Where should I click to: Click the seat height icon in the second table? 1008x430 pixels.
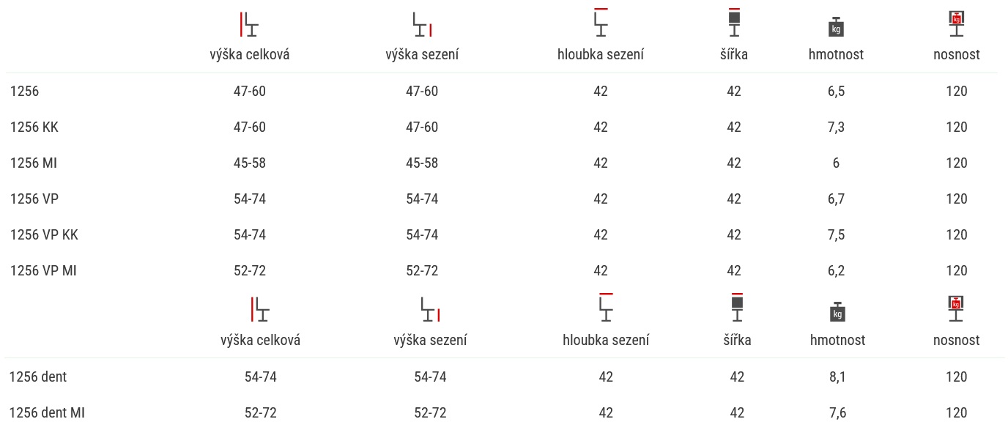pos(430,309)
